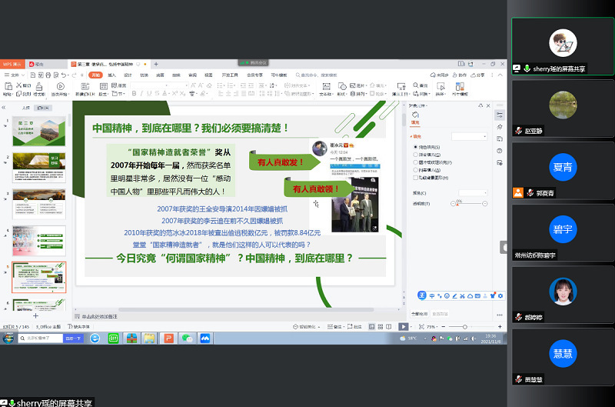The image size is (615, 407).
Task: Open the Internet Explorer icon in taskbar
Action: tap(92, 338)
